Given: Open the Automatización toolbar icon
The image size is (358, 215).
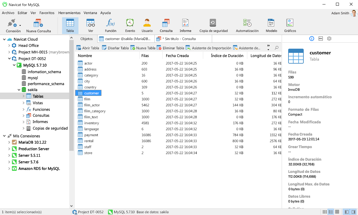Looking at the screenshot, I should 247,25.
